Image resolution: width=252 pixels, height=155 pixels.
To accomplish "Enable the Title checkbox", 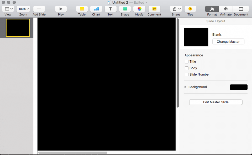I will coord(187,62).
